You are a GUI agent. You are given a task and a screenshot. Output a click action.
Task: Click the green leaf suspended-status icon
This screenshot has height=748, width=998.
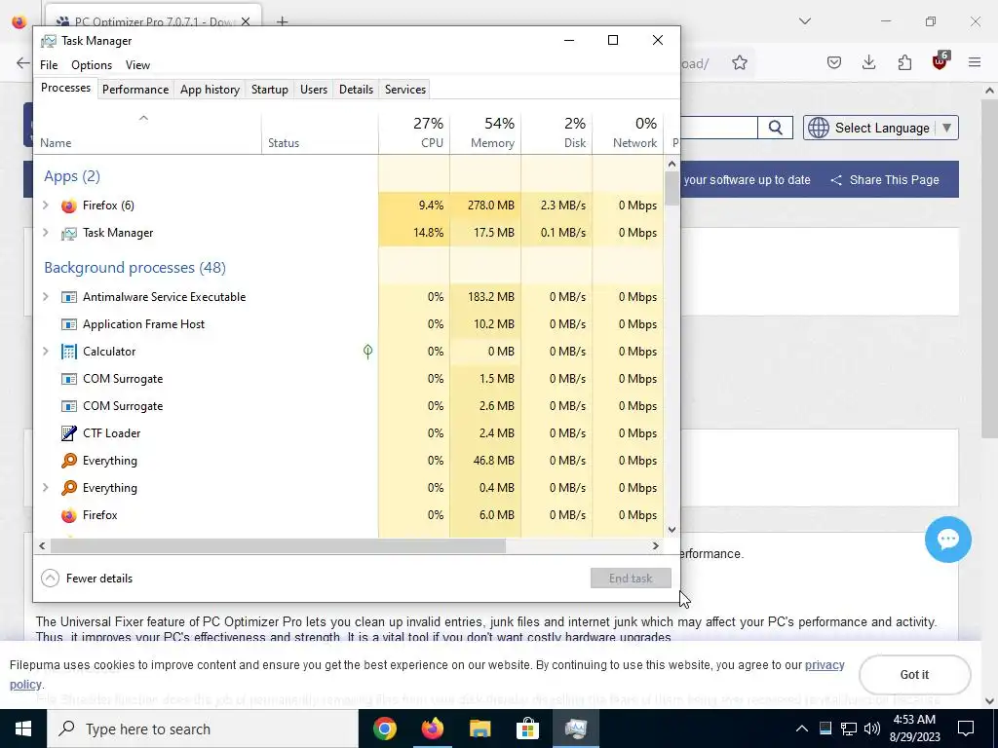(x=367, y=351)
